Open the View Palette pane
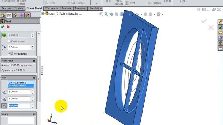The height and width of the screenshot is (125, 223). point(221,38)
